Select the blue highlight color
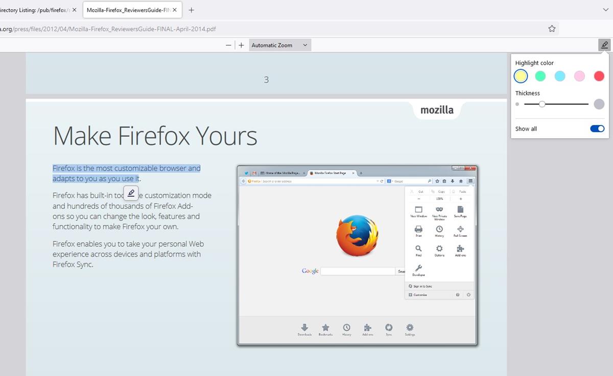The width and height of the screenshot is (613, 376). tap(560, 76)
